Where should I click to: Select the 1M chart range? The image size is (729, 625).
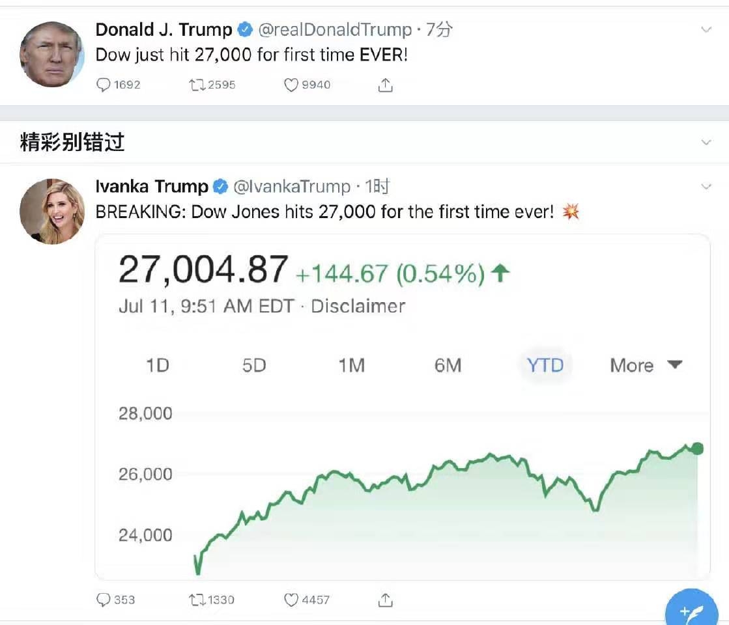coord(351,365)
